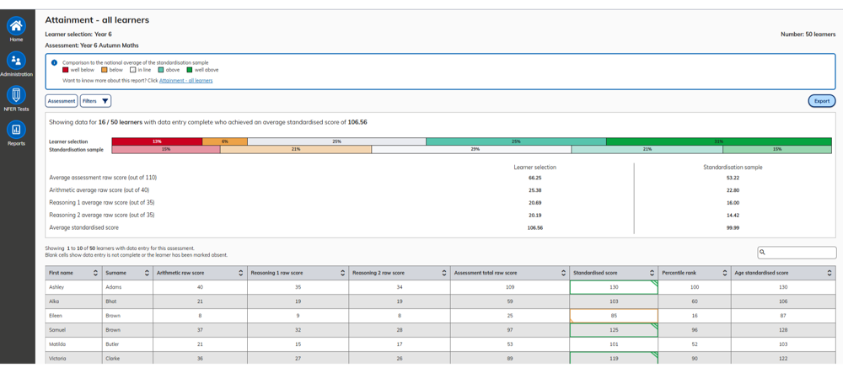Click Ashley Adams' standardised score 130 cell
843x373 pixels.
(x=614, y=287)
